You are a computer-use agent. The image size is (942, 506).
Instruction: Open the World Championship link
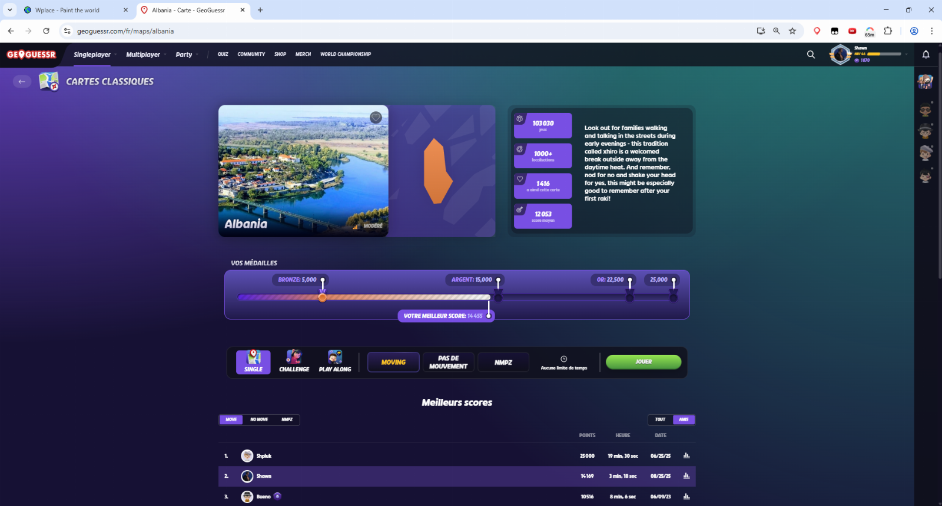pos(346,54)
